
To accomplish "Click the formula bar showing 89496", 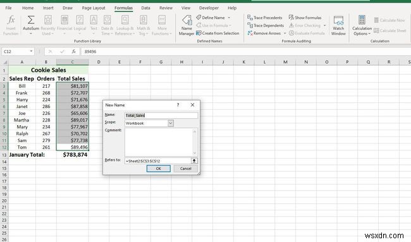I will (246, 52).
